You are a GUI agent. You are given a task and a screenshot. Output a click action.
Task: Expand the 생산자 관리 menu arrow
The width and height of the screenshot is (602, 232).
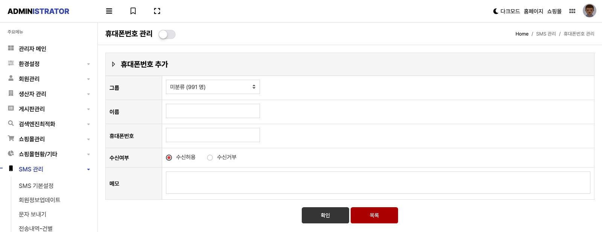coord(88,94)
